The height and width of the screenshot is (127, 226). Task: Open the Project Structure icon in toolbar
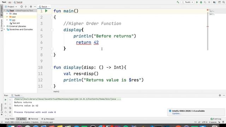tap(214, 2)
